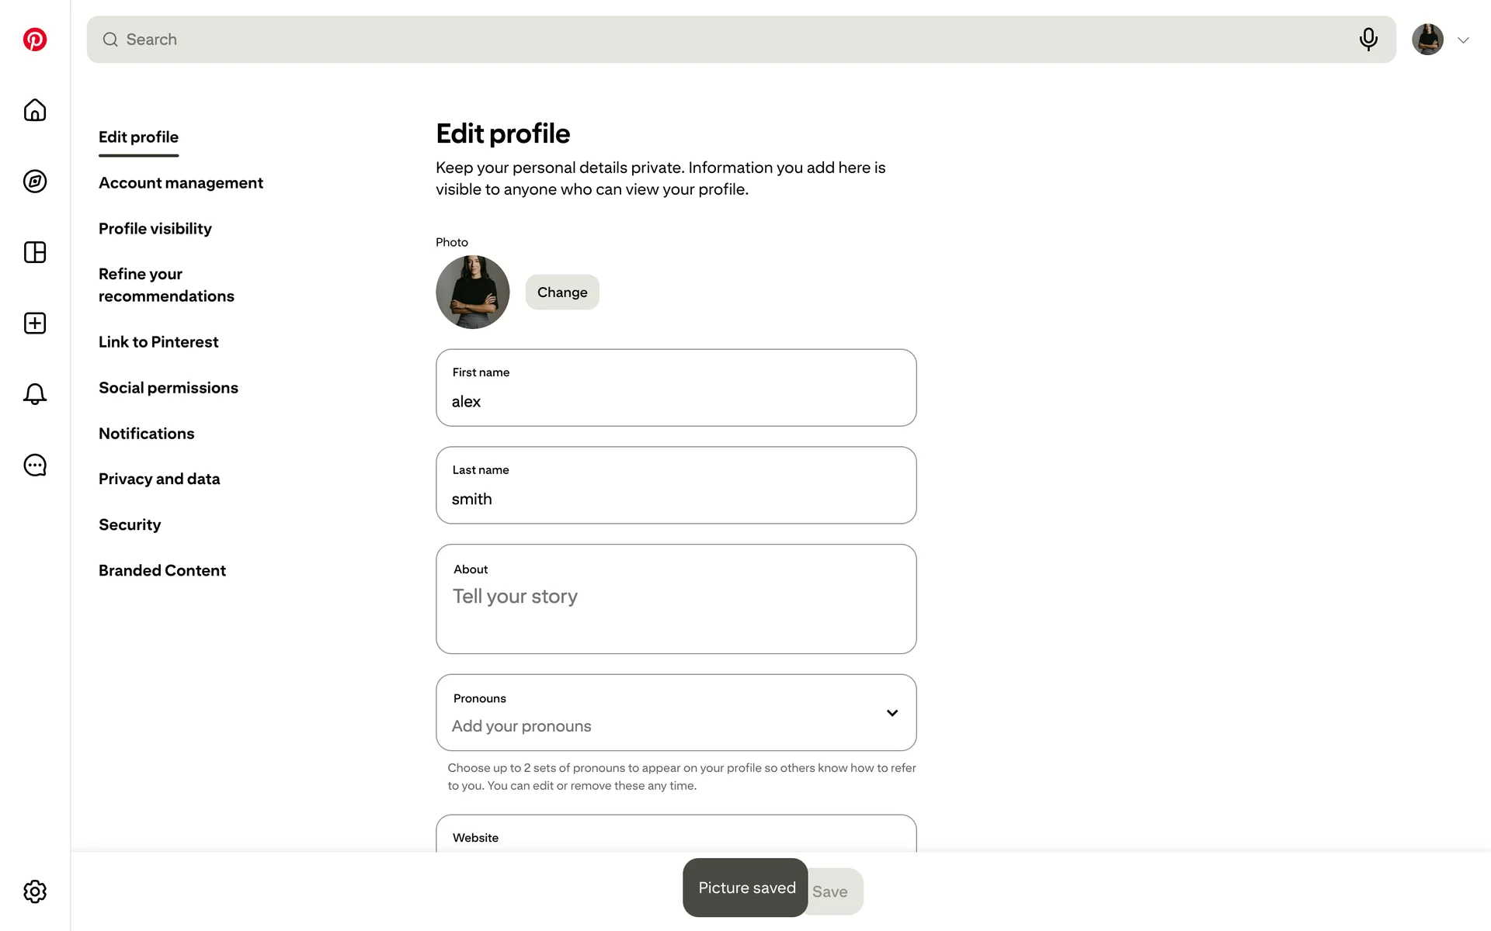Open Account management settings

(x=181, y=183)
